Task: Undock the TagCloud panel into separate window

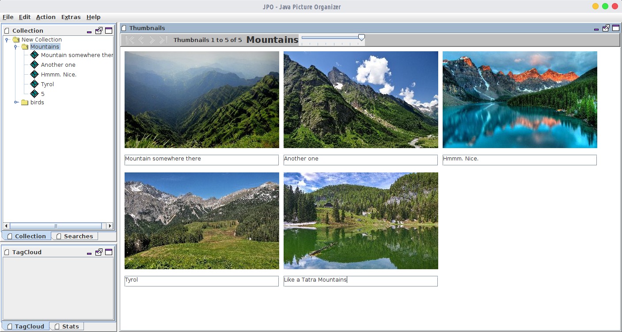Action: coord(99,252)
